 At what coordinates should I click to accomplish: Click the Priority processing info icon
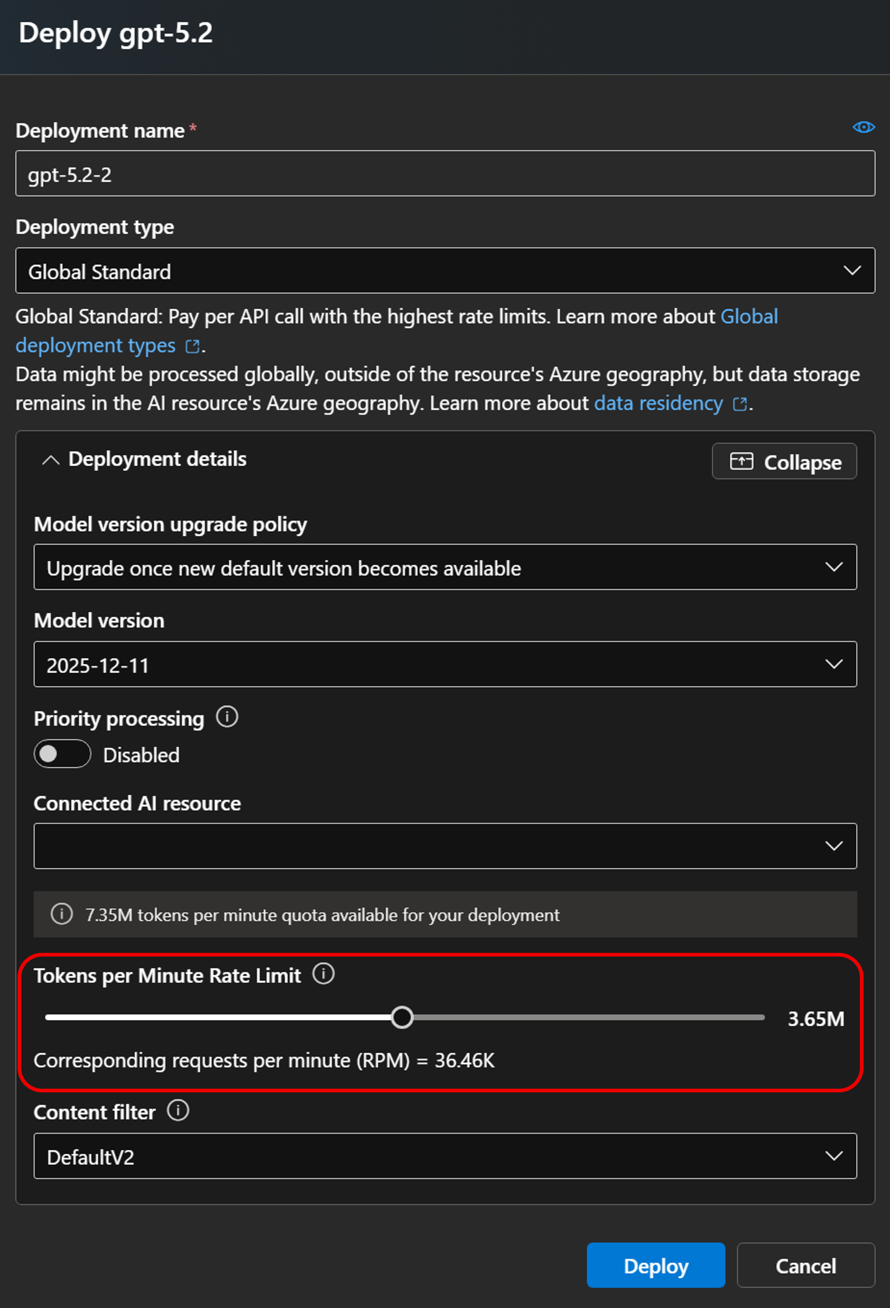coord(227,717)
